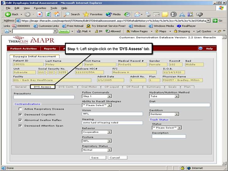228x171 pixels.
Task: Switch to the General tab
Action: point(21,87)
